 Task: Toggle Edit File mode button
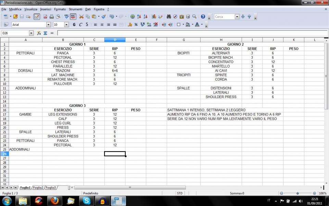pos(37,16)
